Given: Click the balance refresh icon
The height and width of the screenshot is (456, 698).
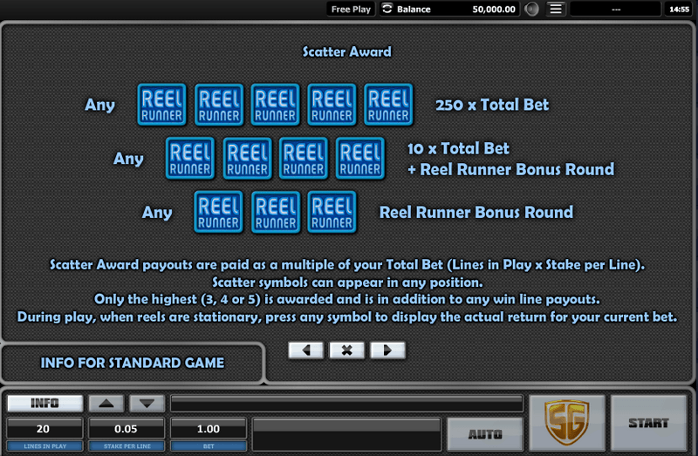Looking at the screenshot, I should pyautogui.click(x=387, y=9).
